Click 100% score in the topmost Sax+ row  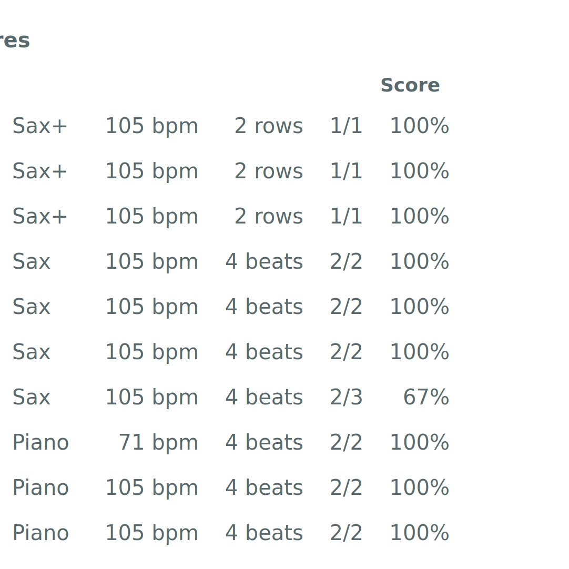coord(419,126)
